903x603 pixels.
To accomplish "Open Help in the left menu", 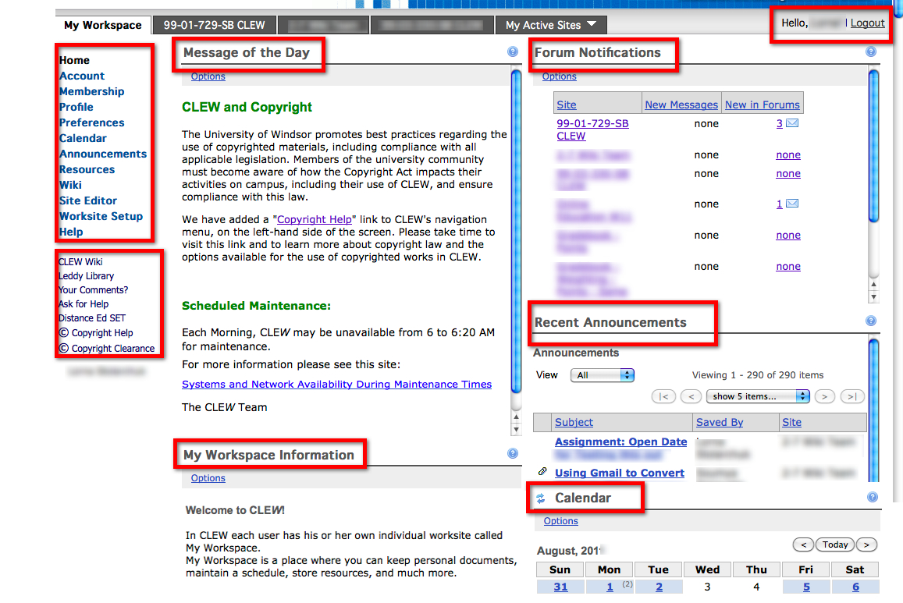I will (x=71, y=232).
